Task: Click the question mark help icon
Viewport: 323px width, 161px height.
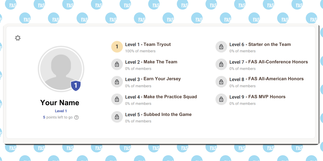Action: (76, 117)
